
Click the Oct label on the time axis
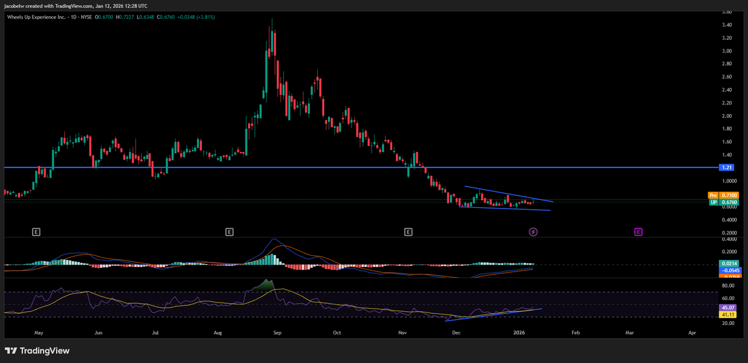337,333
